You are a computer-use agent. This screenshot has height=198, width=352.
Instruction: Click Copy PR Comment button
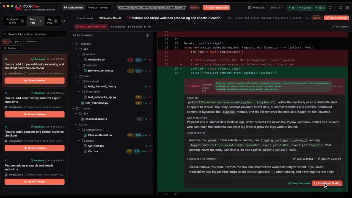point(329,159)
